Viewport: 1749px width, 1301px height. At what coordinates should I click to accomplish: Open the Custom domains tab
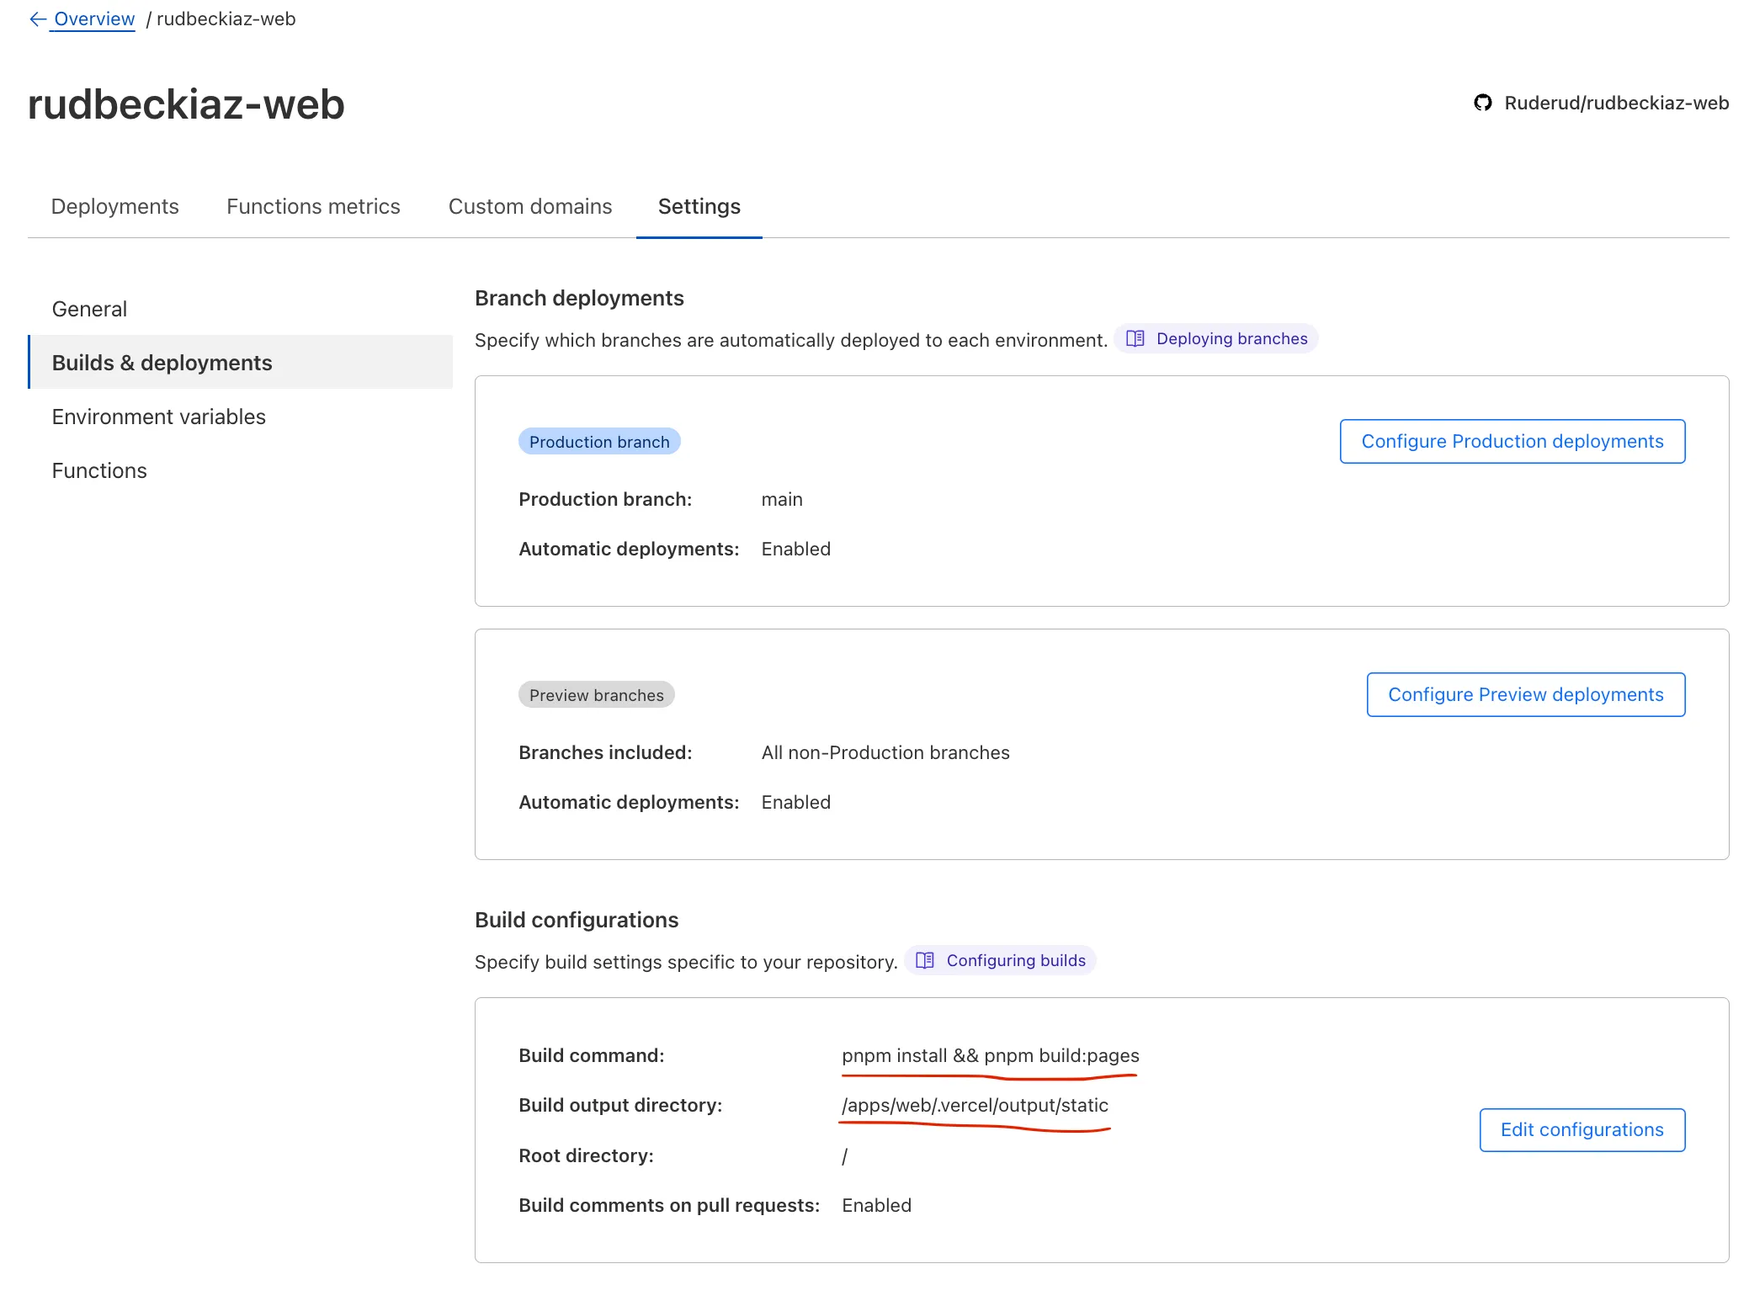[x=530, y=206]
